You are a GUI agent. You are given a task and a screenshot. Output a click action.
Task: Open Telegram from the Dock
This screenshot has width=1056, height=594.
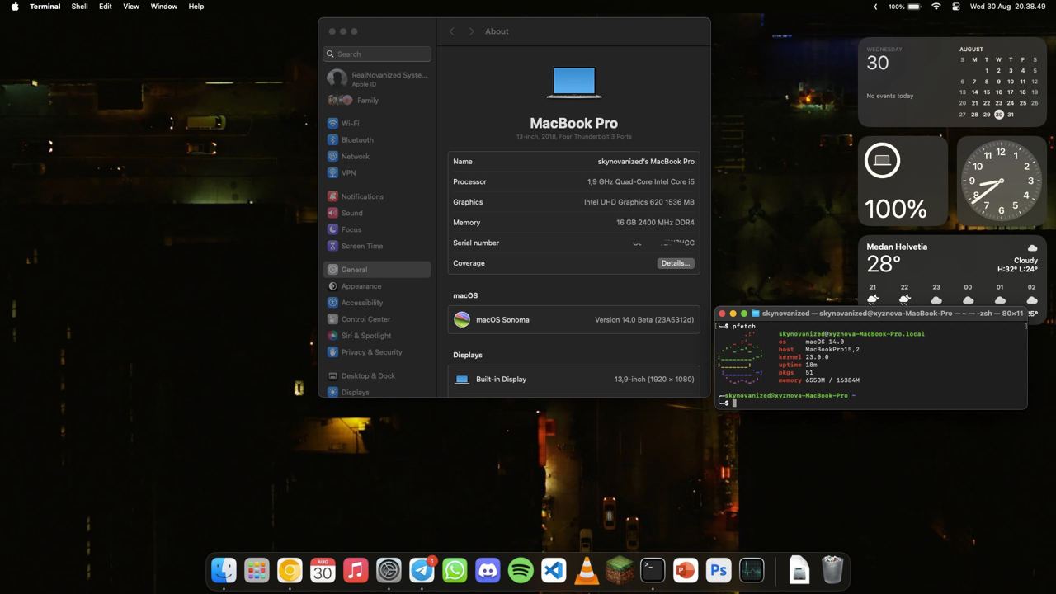pyautogui.click(x=422, y=570)
